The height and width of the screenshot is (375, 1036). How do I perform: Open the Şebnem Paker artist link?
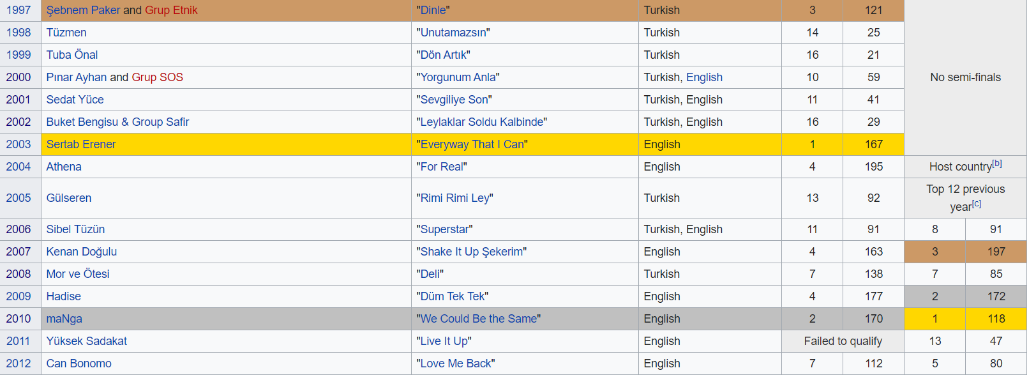pyautogui.click(x=83, y=10)
